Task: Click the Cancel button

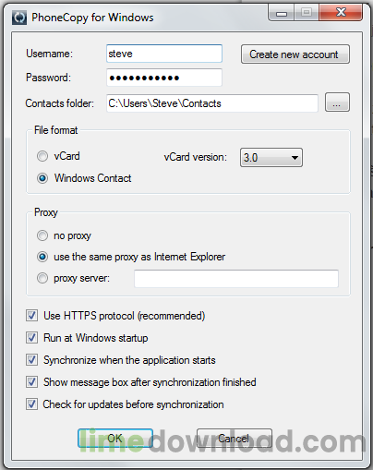Action: click(x=235, y=438)
